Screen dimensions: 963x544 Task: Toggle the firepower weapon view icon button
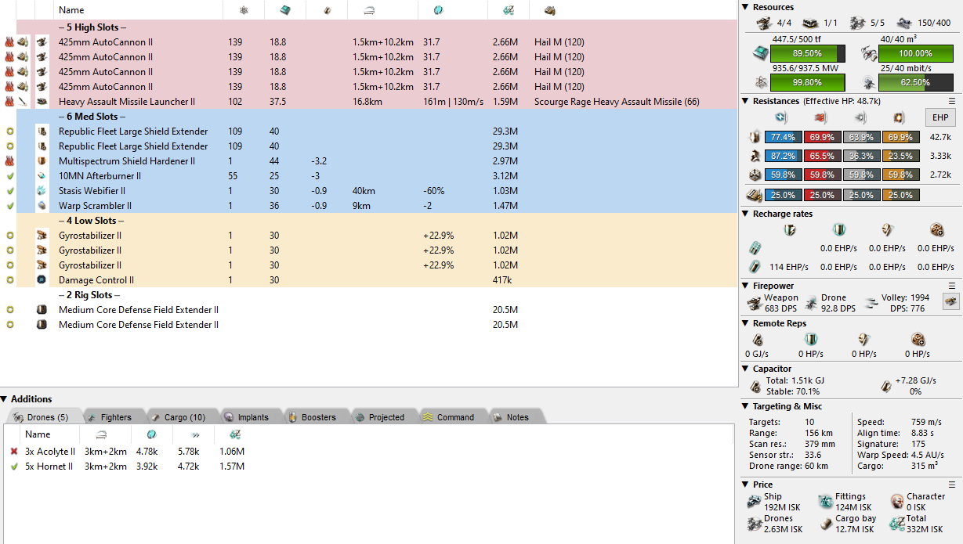950,302
